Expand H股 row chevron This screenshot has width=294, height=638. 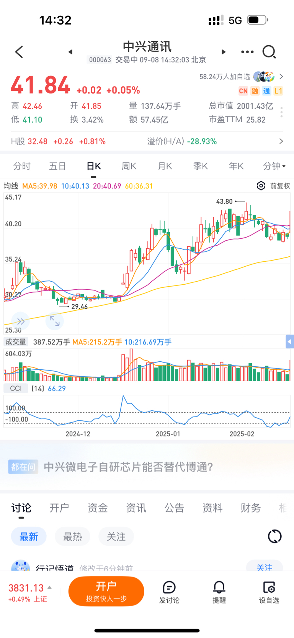coord(281,141)
